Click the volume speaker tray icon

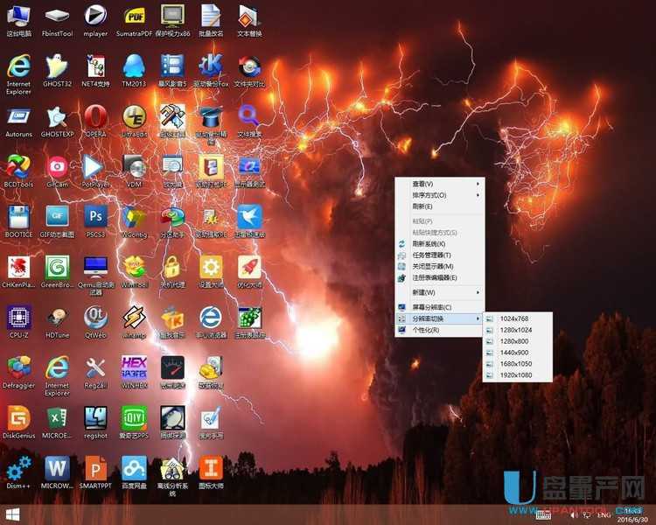(574, 515)
